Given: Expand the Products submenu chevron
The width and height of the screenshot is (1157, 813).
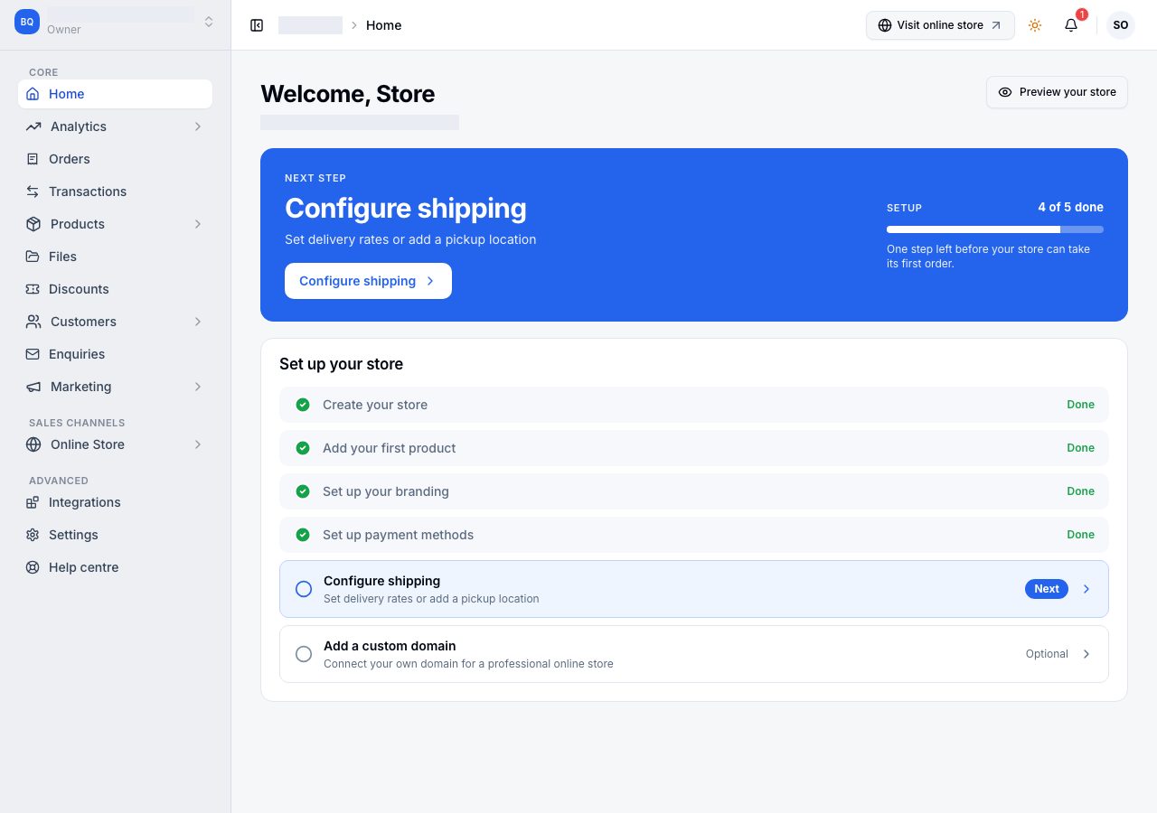Looking at the screenshot, I should click(x=198, y=224).
